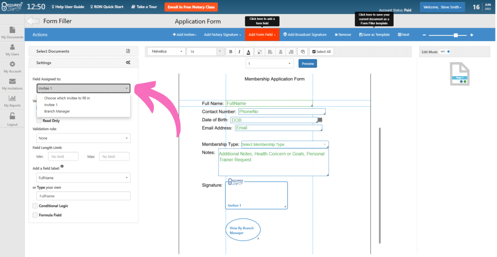The height and width of the screenshot is (257, 497).
Task: Click the back arrow beside Form Filler
Action: [x=33, y=21]
